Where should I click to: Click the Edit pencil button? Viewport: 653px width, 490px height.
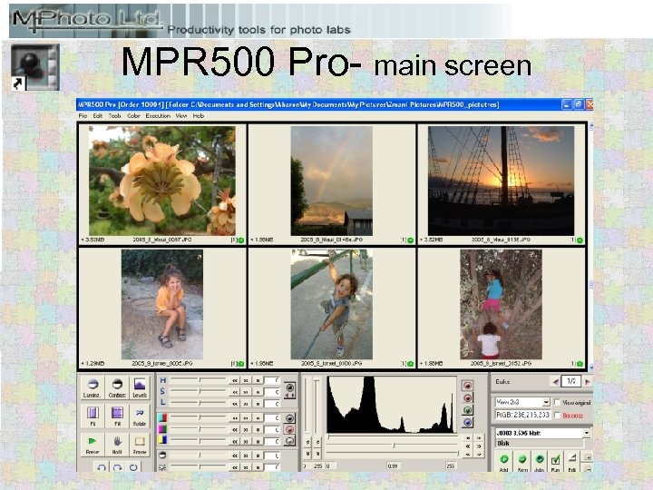pos(572,462)
